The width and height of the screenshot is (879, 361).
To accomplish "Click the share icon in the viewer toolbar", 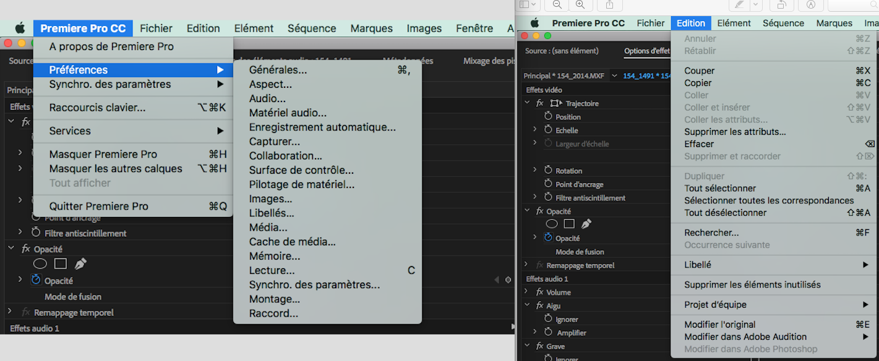I will 609,4.
